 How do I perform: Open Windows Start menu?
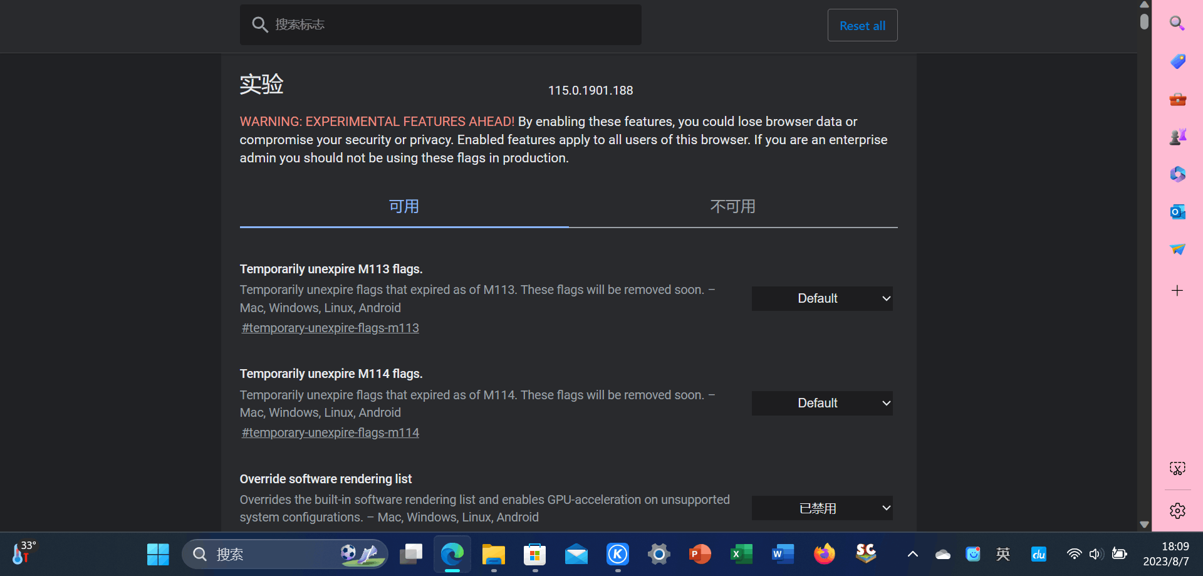[x=158, y=554]
